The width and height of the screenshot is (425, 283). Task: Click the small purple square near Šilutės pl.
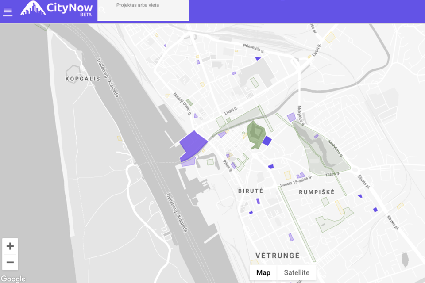pyautogui.click(x=375, y=210)
